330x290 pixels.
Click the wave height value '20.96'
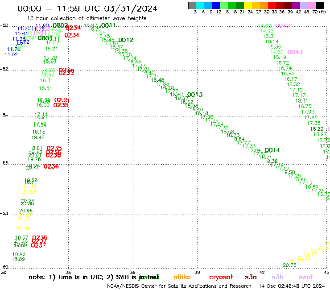click(26, 211)
